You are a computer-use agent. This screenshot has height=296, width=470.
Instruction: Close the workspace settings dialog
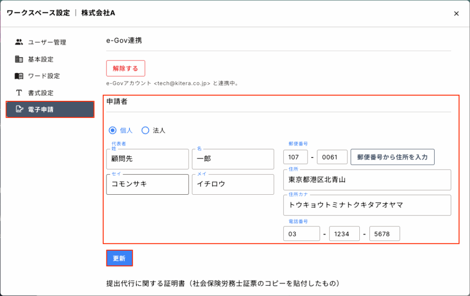(x=456, y=13)
